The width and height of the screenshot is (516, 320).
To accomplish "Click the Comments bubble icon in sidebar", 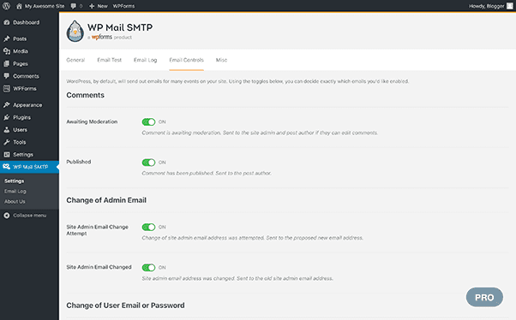I will (x=7, y=76).
